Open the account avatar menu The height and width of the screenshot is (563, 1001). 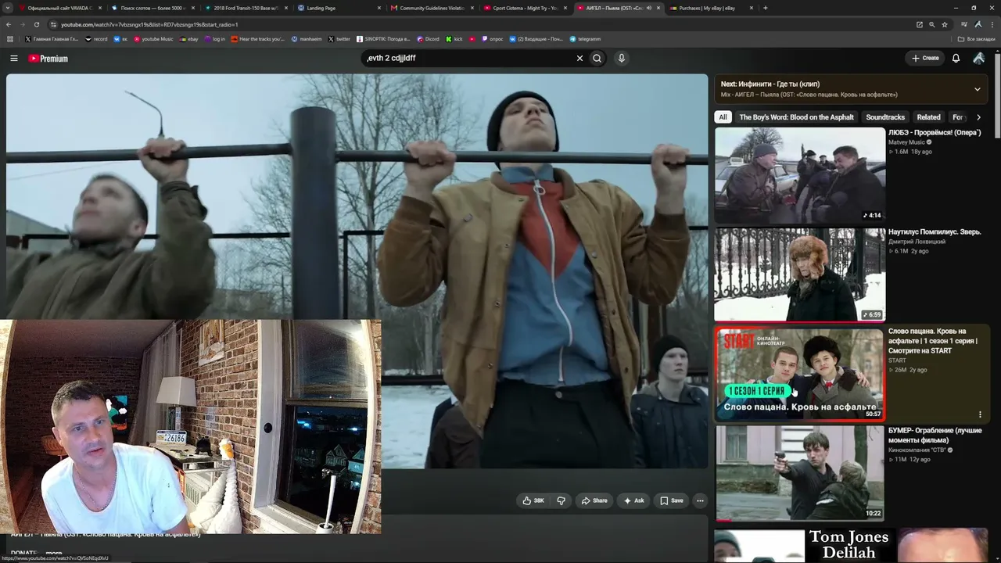tap(978, 58)
